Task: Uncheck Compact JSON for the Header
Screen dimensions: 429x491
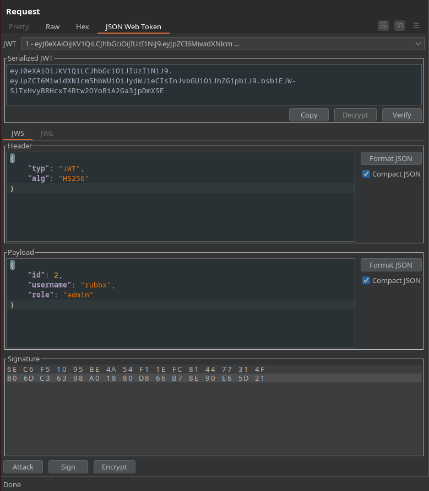Action: 366,174
